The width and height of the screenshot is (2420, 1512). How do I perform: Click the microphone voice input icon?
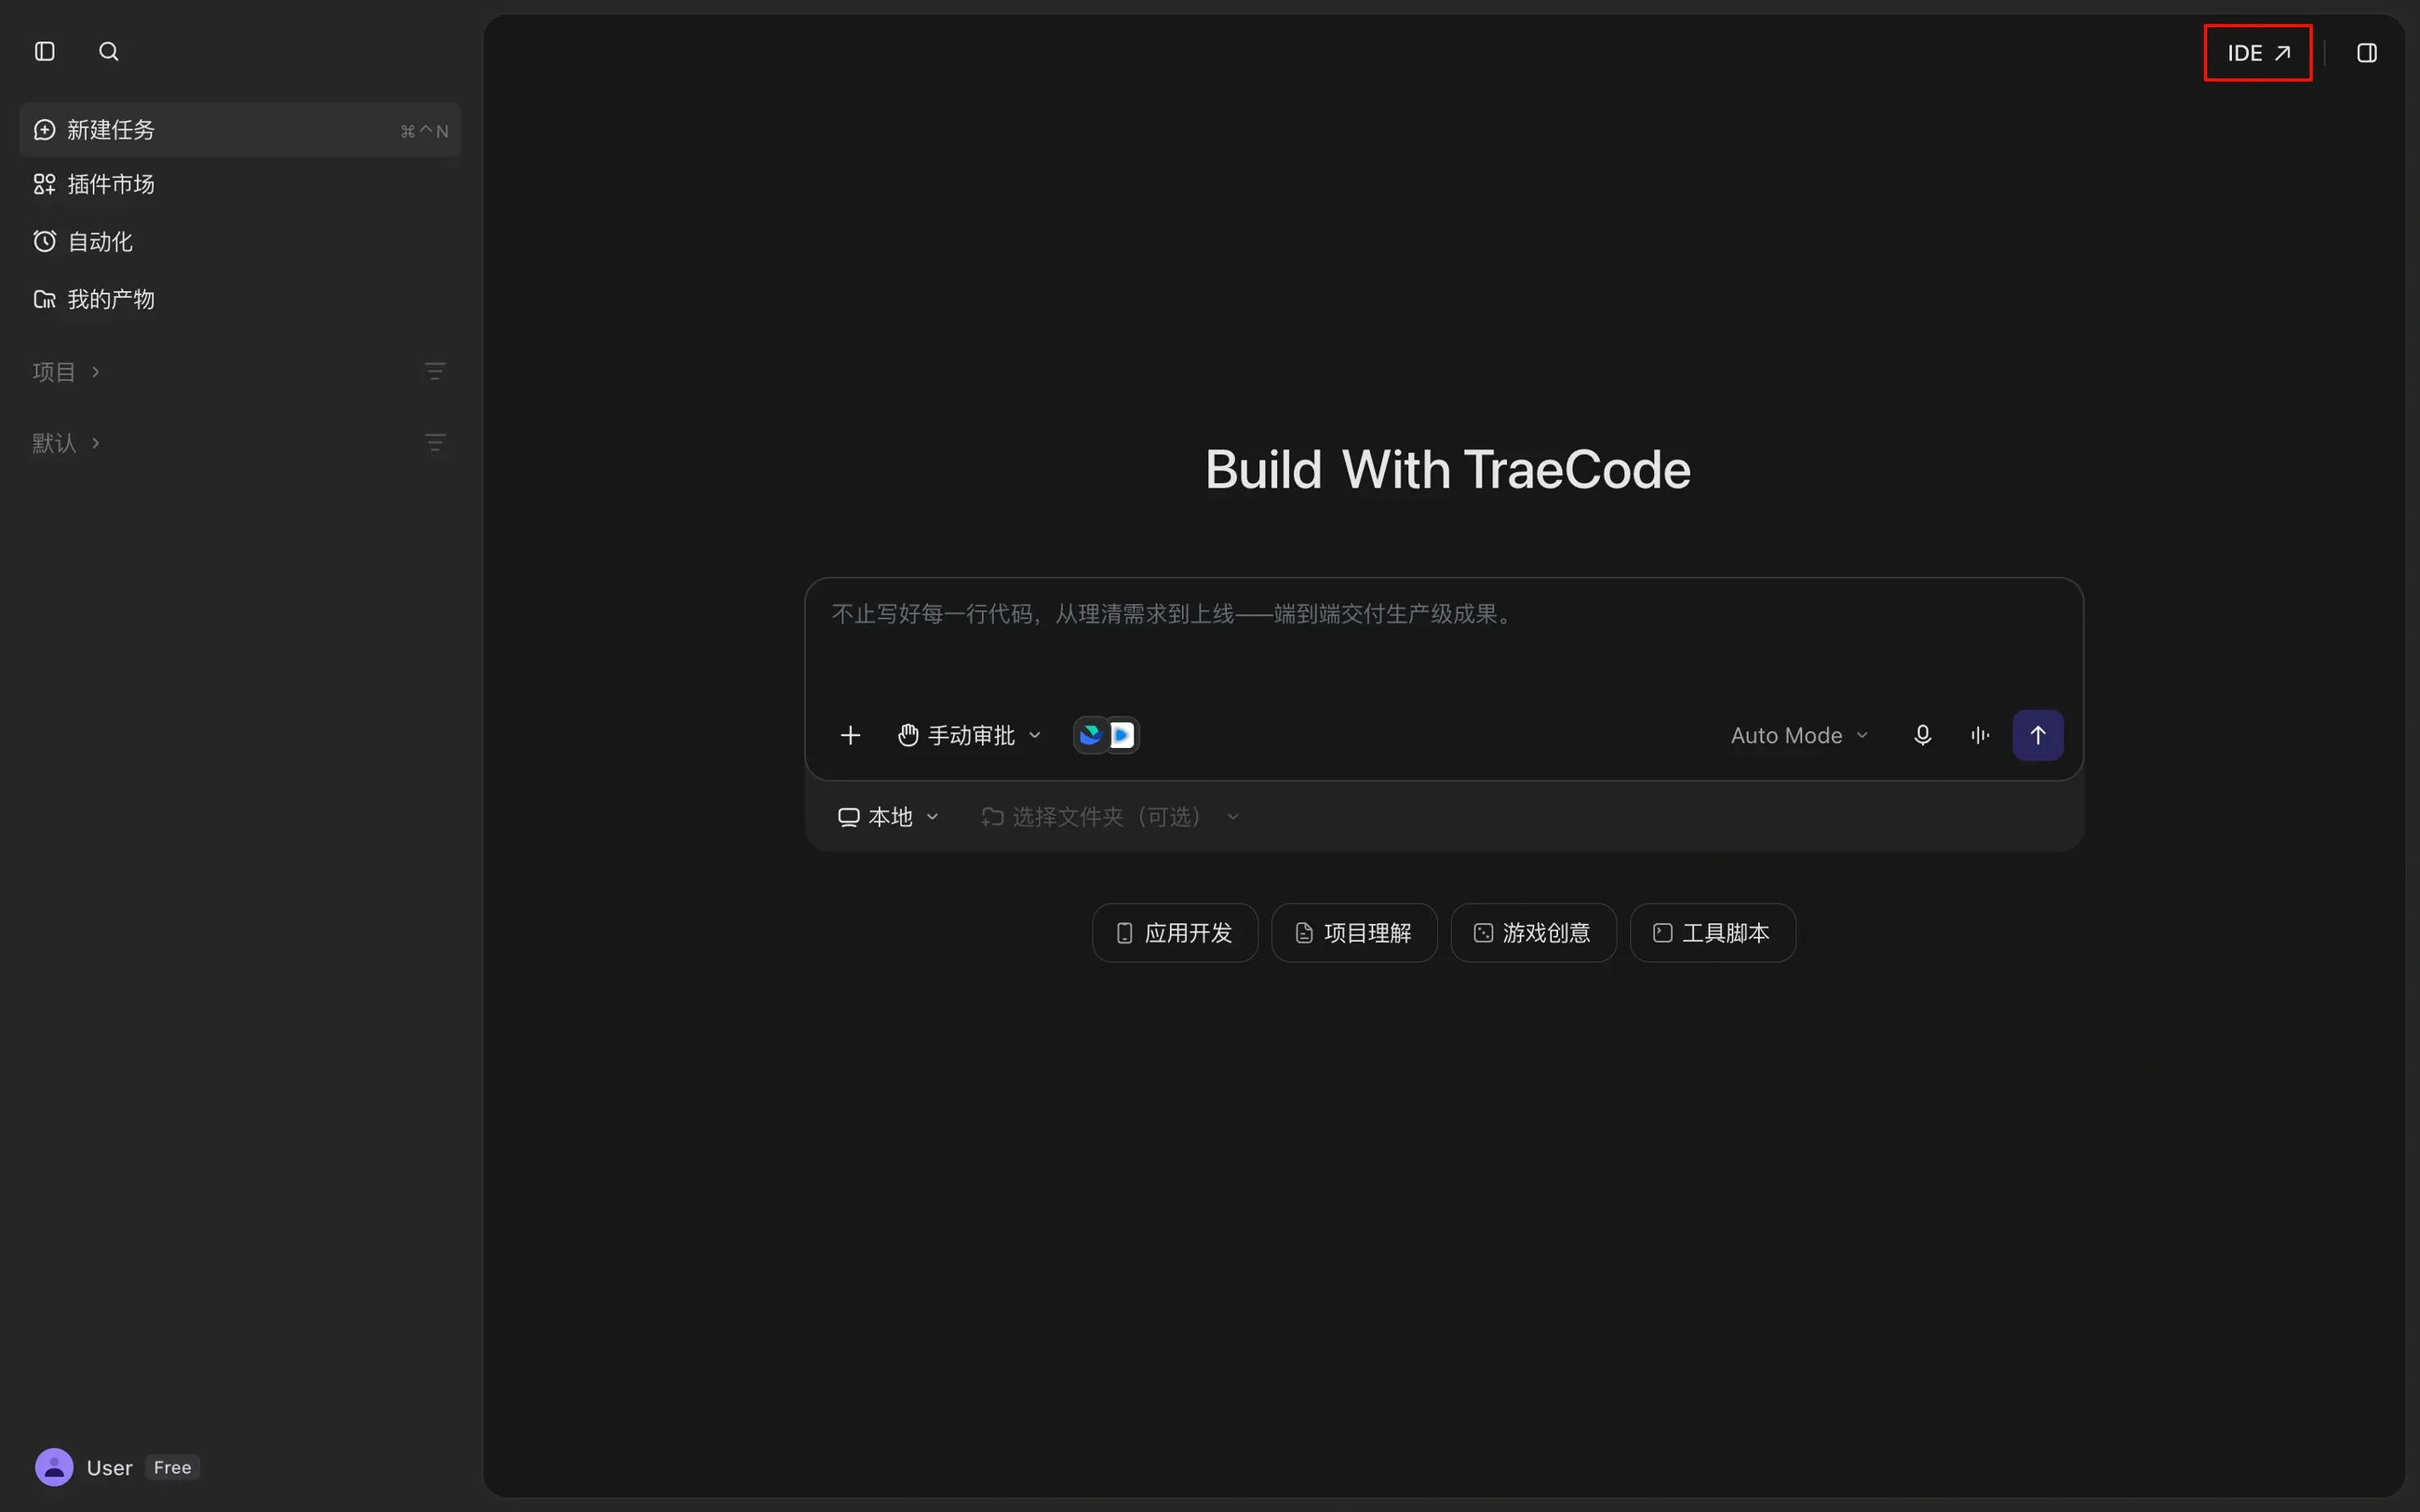click(x=1922, y=736)
